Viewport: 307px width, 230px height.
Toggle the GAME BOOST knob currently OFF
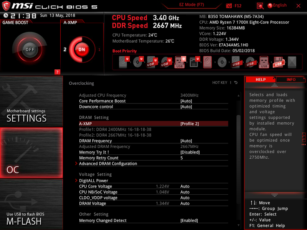pyautogui.click(x=30, y=49)
